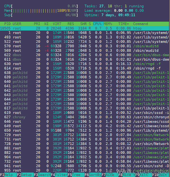Select platform process row PID 904
Screen dimensions: 170x177
tap(85, 157)
